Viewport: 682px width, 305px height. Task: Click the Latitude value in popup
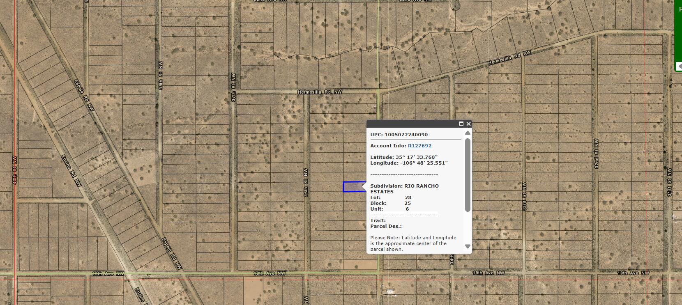(417, 157)
